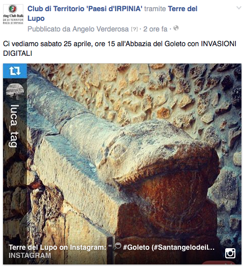
Task: Open Club di Territorio 'Paesi d'IRPINIA' page
Action: [x=85, y=9]
